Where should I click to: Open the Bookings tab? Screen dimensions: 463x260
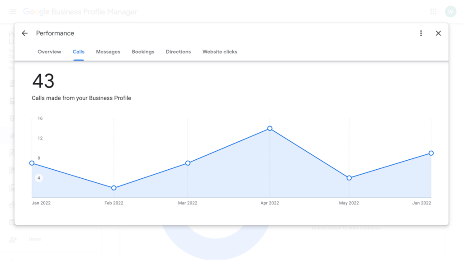pos(143,51)
